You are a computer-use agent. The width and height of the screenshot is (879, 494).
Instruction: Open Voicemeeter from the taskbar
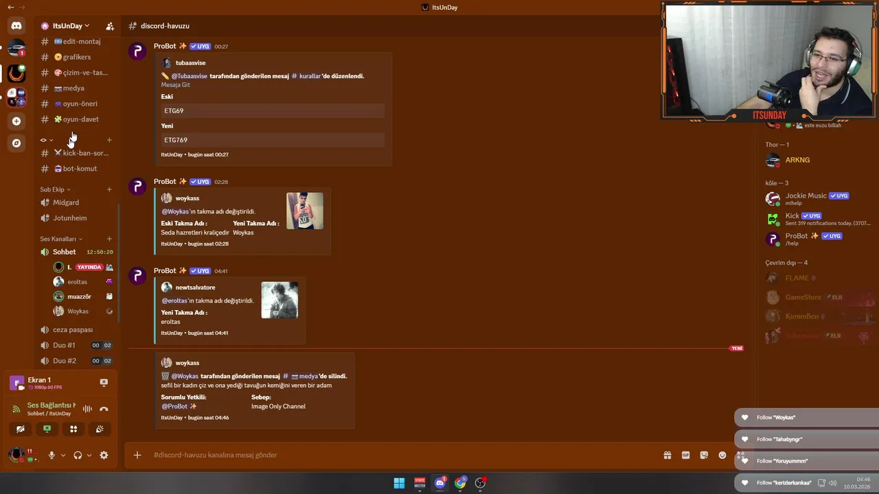[x=420, y=483]
